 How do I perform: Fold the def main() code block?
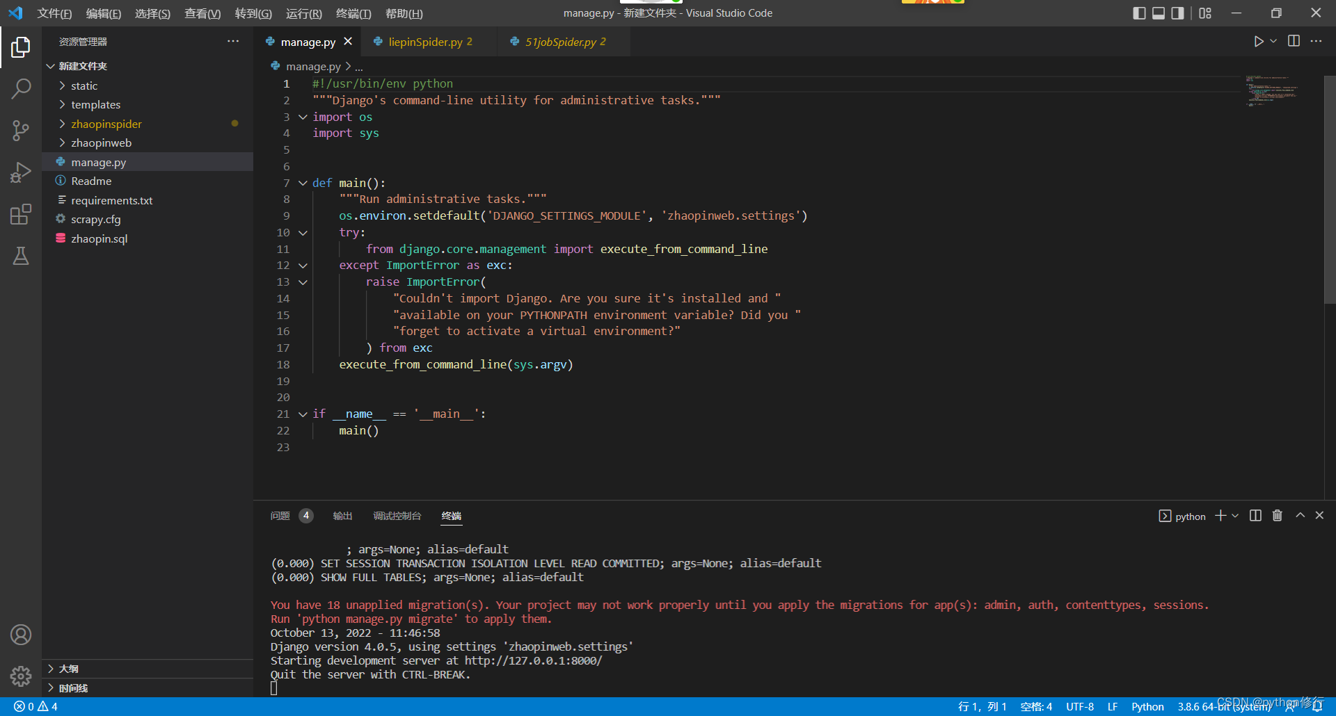(x=303, y=183)
